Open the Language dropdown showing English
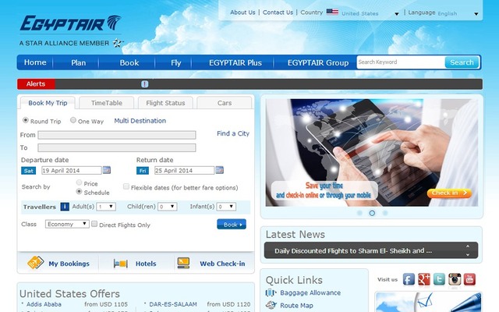This screenshot has width=499, height=312. [x=458, y=13]
